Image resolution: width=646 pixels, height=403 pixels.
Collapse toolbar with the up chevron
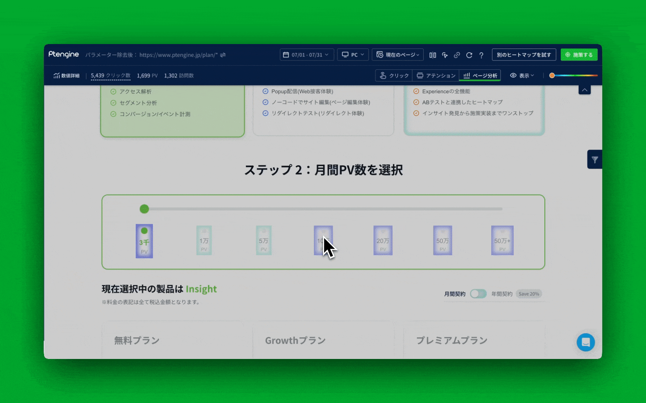coord(585,90)
